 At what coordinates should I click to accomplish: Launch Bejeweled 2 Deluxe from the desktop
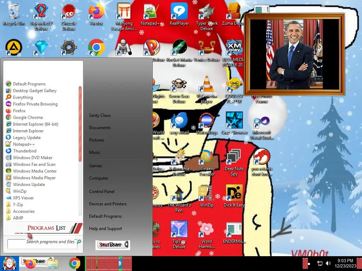pyautogui.click(x=41, y=16)
